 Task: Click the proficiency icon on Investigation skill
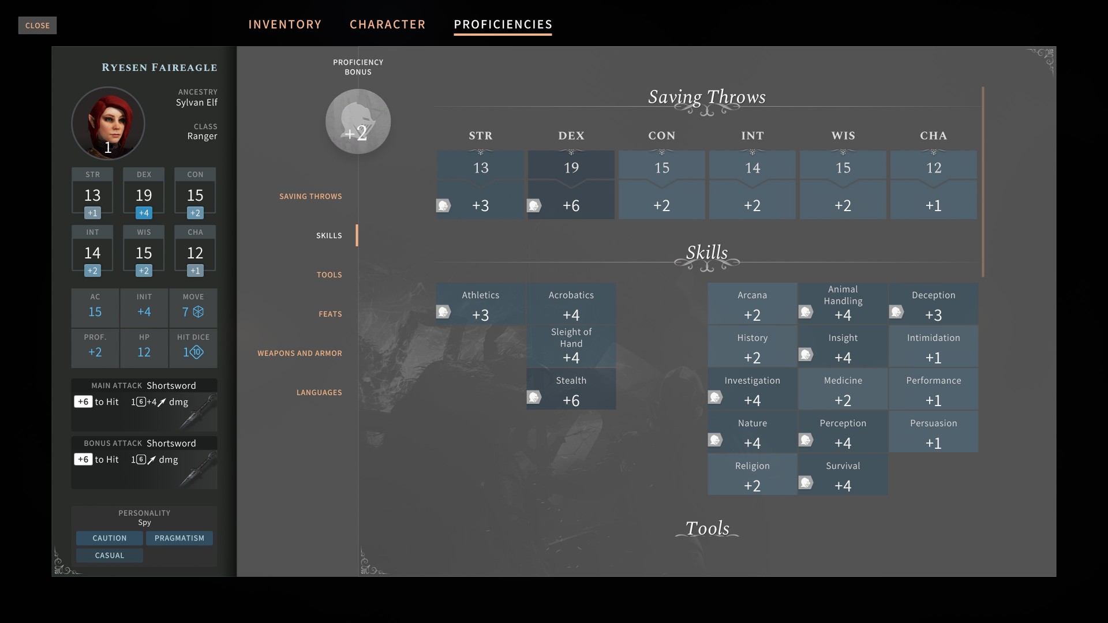pos(715,397)
